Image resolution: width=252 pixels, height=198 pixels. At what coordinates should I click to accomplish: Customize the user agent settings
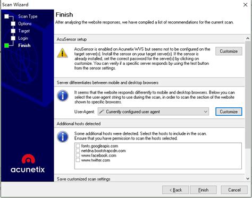tap(229, 111)
